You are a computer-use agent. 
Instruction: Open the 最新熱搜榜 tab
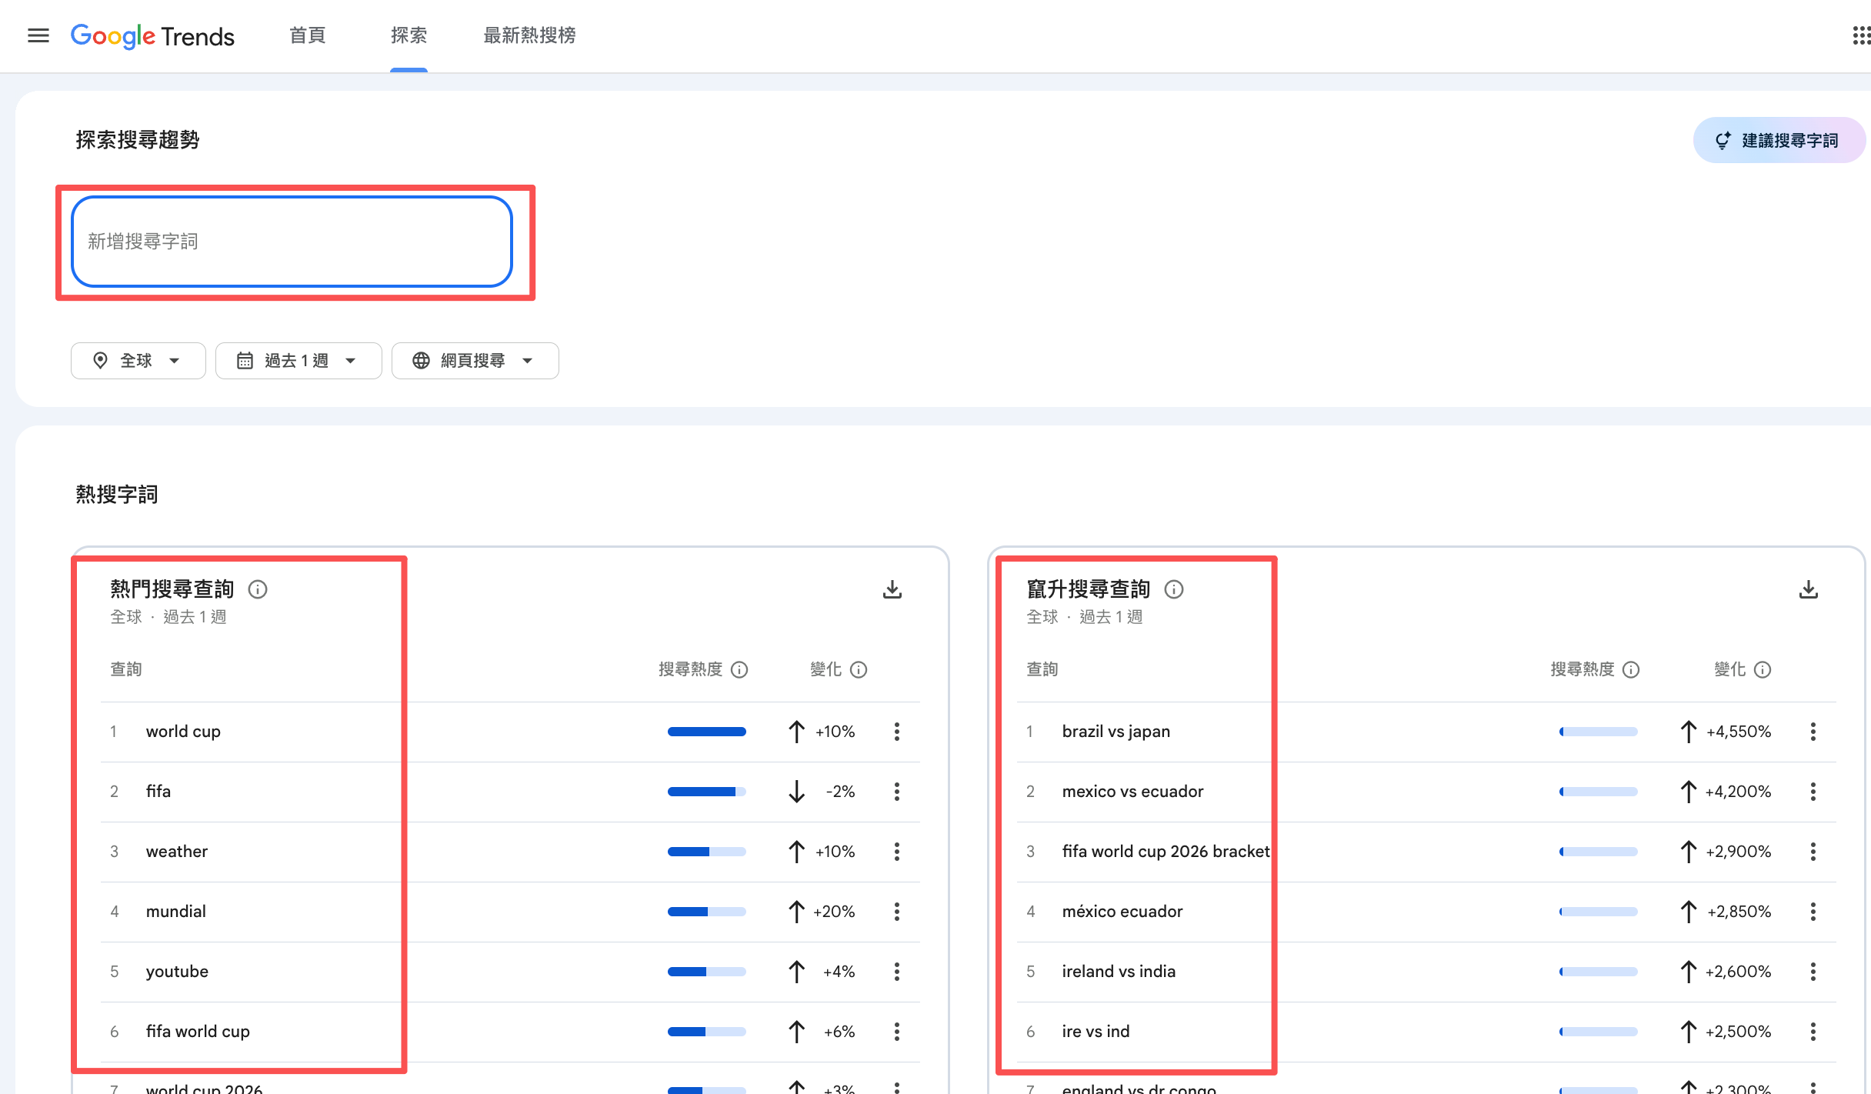(529, 35)
